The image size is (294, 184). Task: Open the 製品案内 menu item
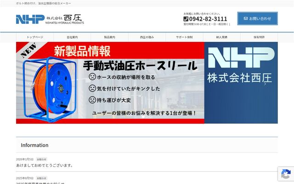(x=109, y=37)
